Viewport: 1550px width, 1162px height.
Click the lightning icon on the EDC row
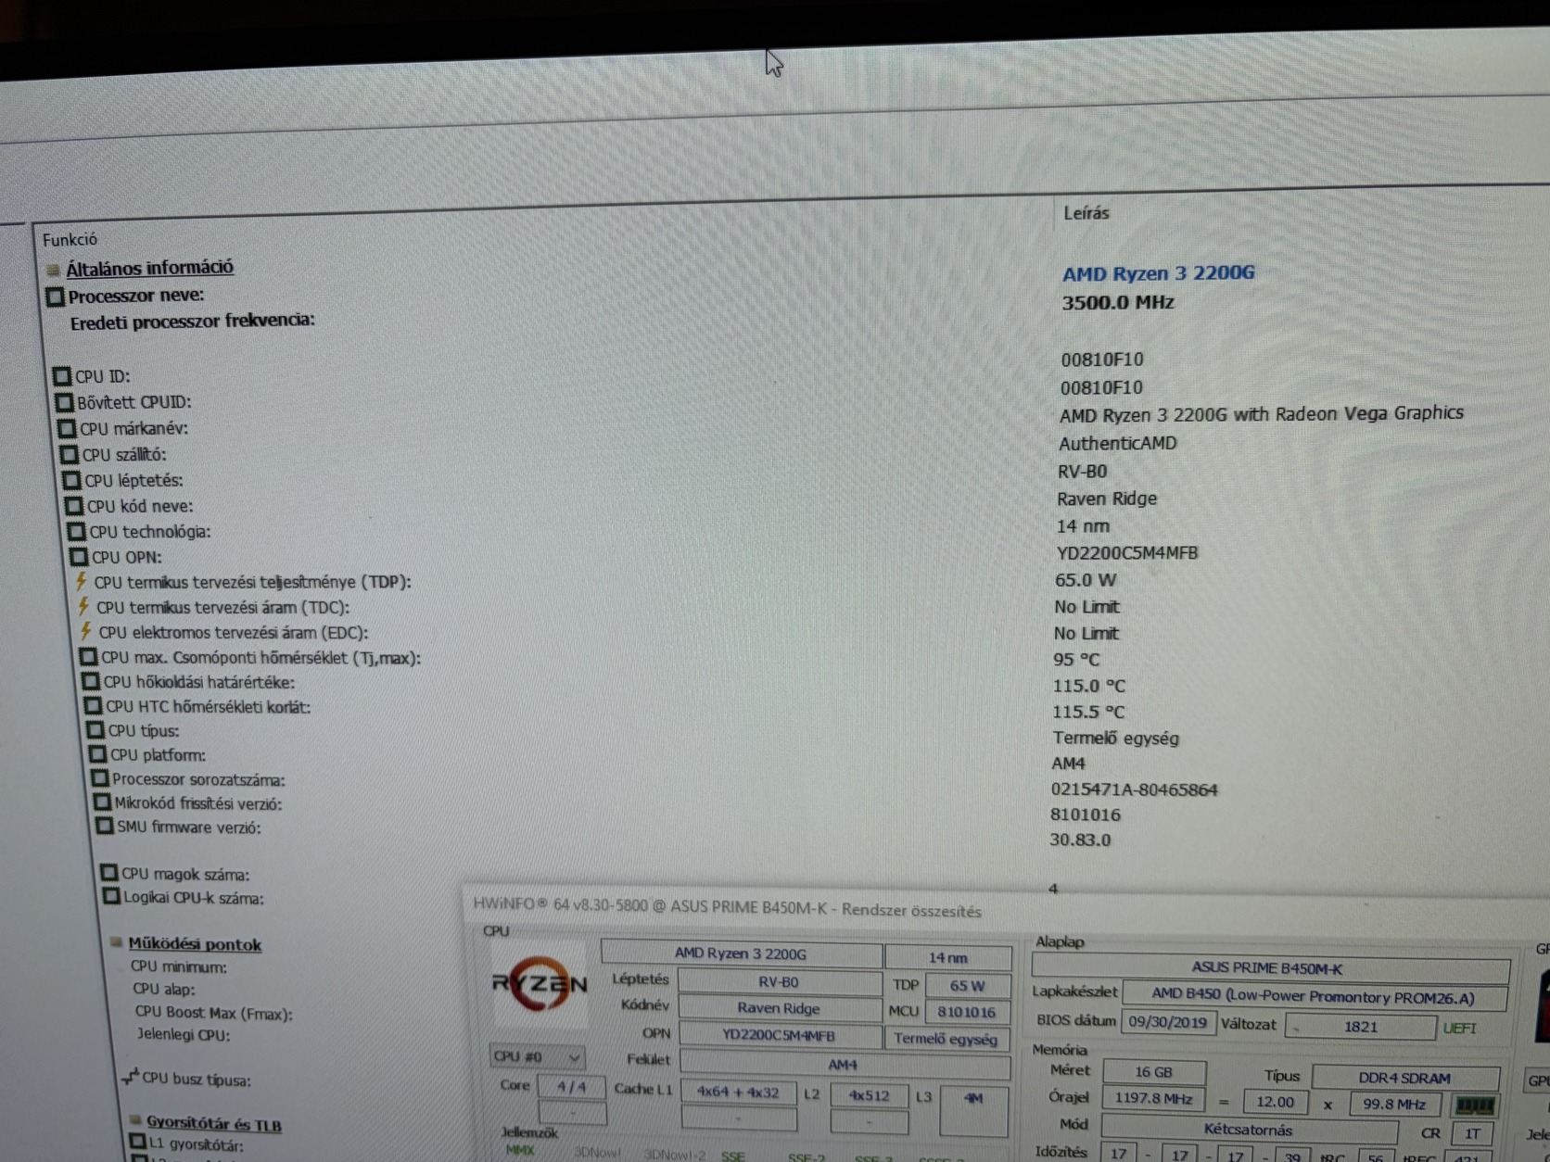click(x=86, y=632)
